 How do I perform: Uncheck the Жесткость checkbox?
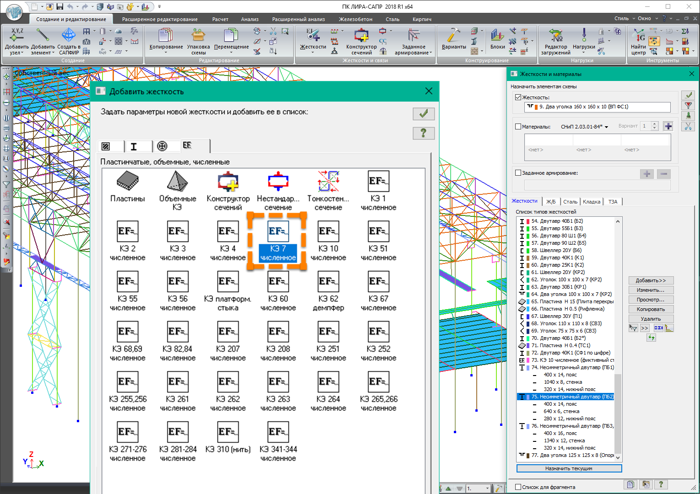tap(518, 97)
